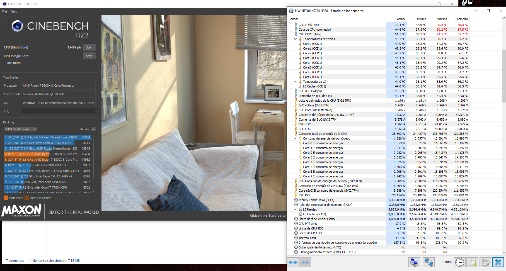Click HWiNFO expand columns arrows button
This screenshot has width=506, height=271.
(293, 262)
